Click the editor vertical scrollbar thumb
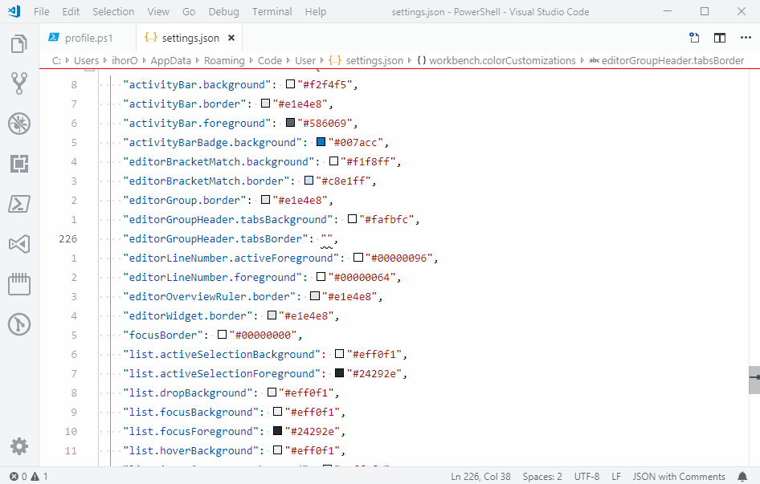Screen dimensions: 760x484 click(x=754, y=380)
